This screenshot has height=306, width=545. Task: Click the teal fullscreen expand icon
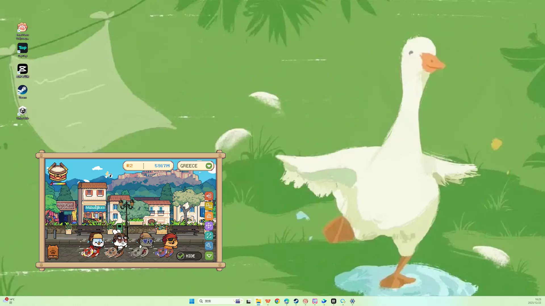209,236
